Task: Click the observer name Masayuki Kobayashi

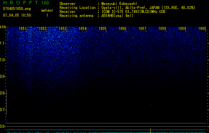Action: tap(119, 4)
